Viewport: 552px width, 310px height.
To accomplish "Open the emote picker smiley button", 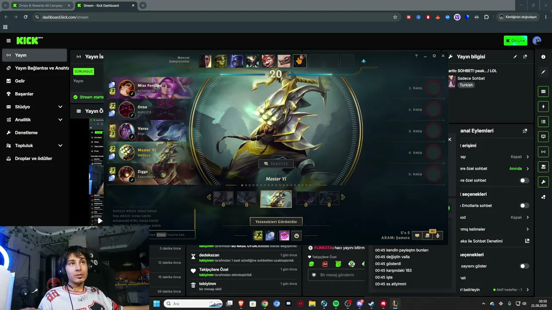I will [296, 236].
